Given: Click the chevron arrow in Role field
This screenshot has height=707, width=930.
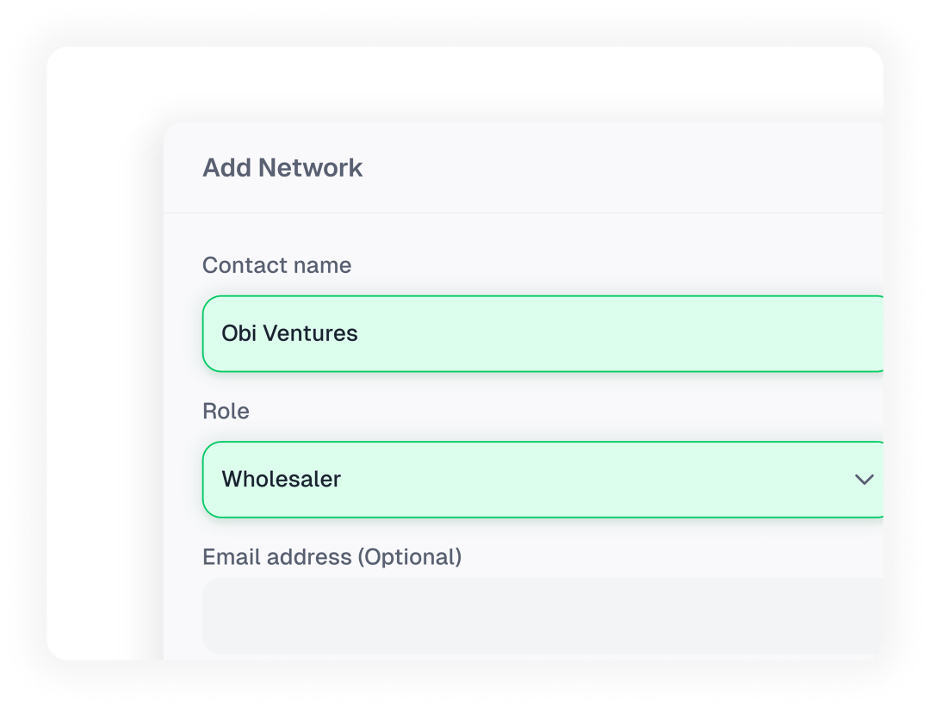Looking at the screenshot, I should [x=864, y=480].
